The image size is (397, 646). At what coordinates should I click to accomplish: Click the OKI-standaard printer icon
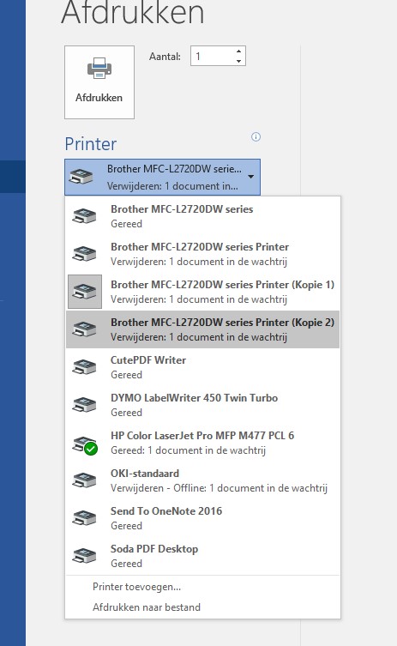[x=84, y=480]
